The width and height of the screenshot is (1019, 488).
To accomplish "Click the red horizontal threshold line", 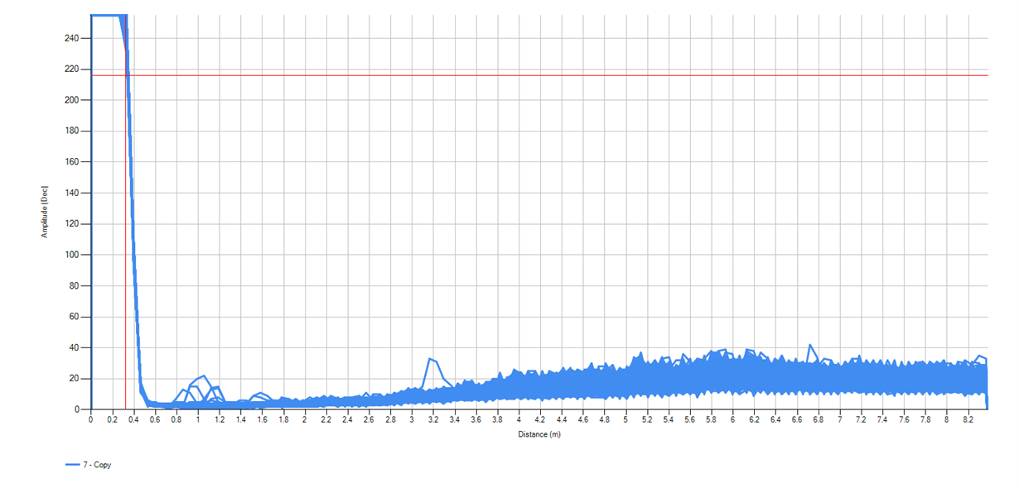I will [538, 75].
